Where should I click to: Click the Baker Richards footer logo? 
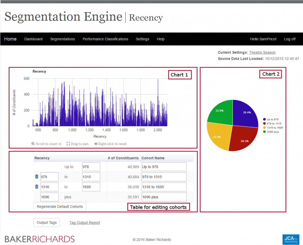point(39,239)
